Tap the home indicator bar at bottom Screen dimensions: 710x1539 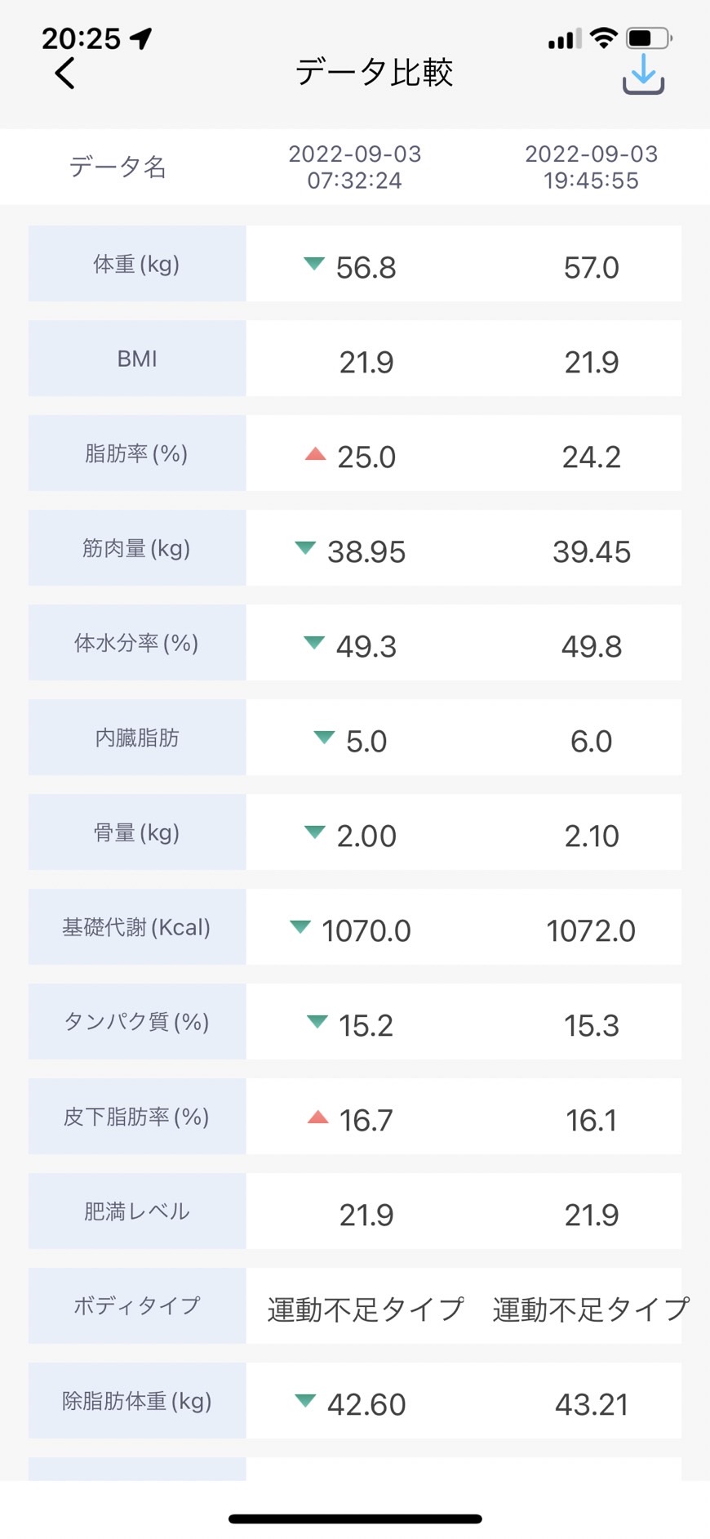[x=355, y=1519]
